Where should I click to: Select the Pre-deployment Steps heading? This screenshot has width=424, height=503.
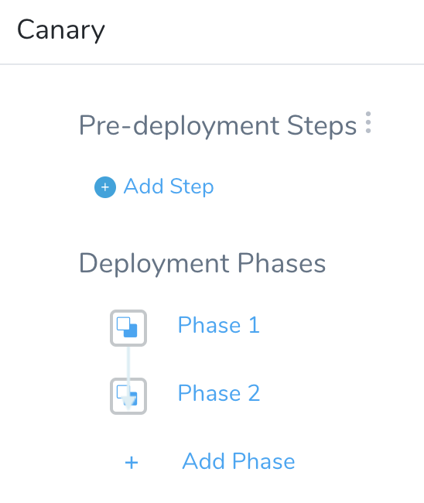tap(217, 125)
